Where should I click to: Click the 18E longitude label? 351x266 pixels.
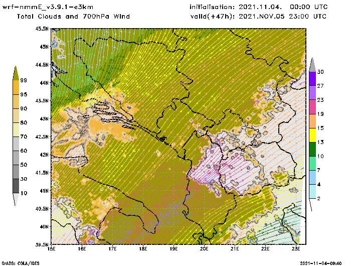(x=143, y=249)
